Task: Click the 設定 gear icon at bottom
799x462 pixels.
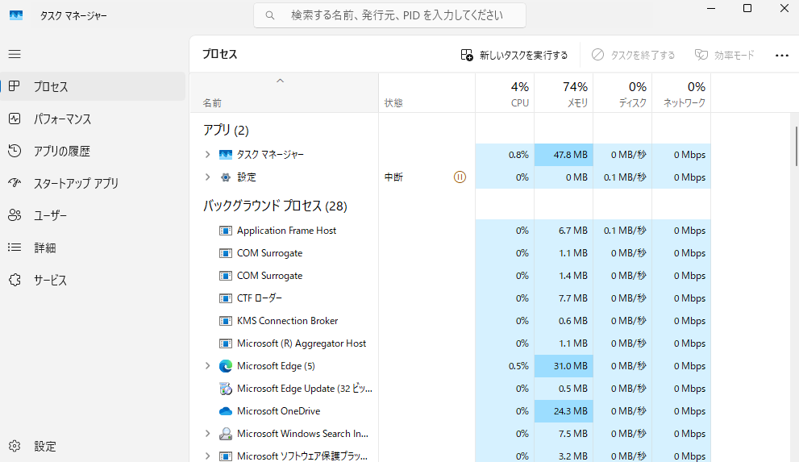Action: coord(15,446)
